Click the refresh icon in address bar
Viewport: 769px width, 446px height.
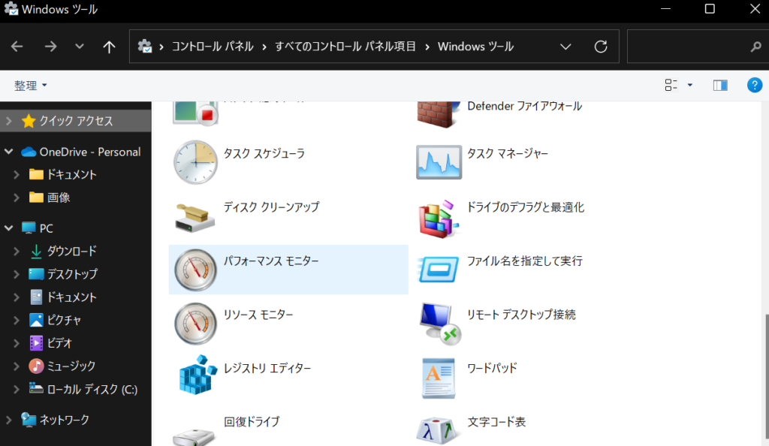tap(601, 47)
